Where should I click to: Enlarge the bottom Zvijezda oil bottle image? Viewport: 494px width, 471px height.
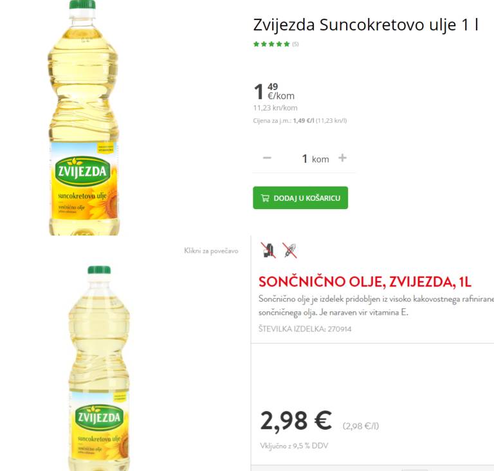[99, 367]
